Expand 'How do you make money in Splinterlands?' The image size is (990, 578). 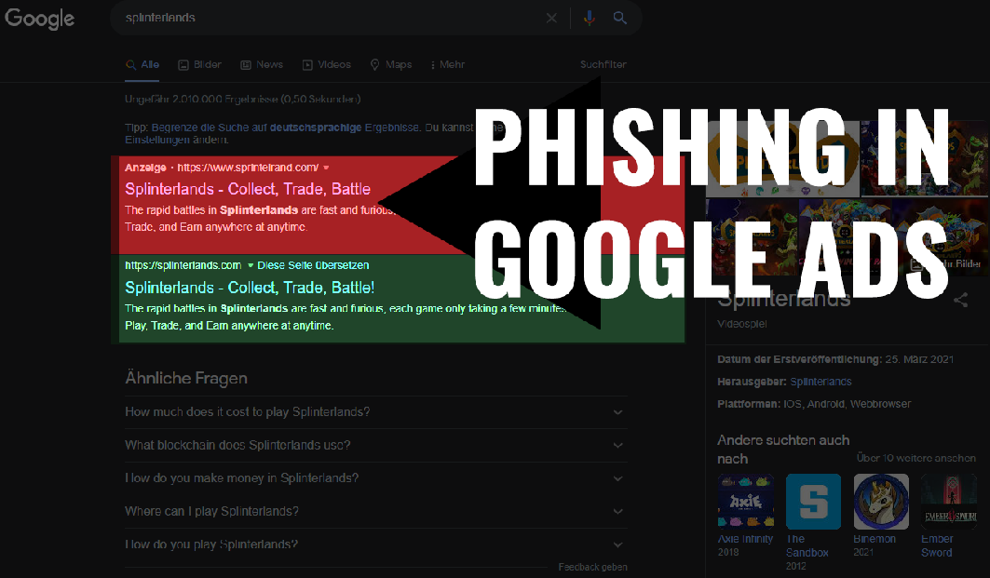click(376, 478)
